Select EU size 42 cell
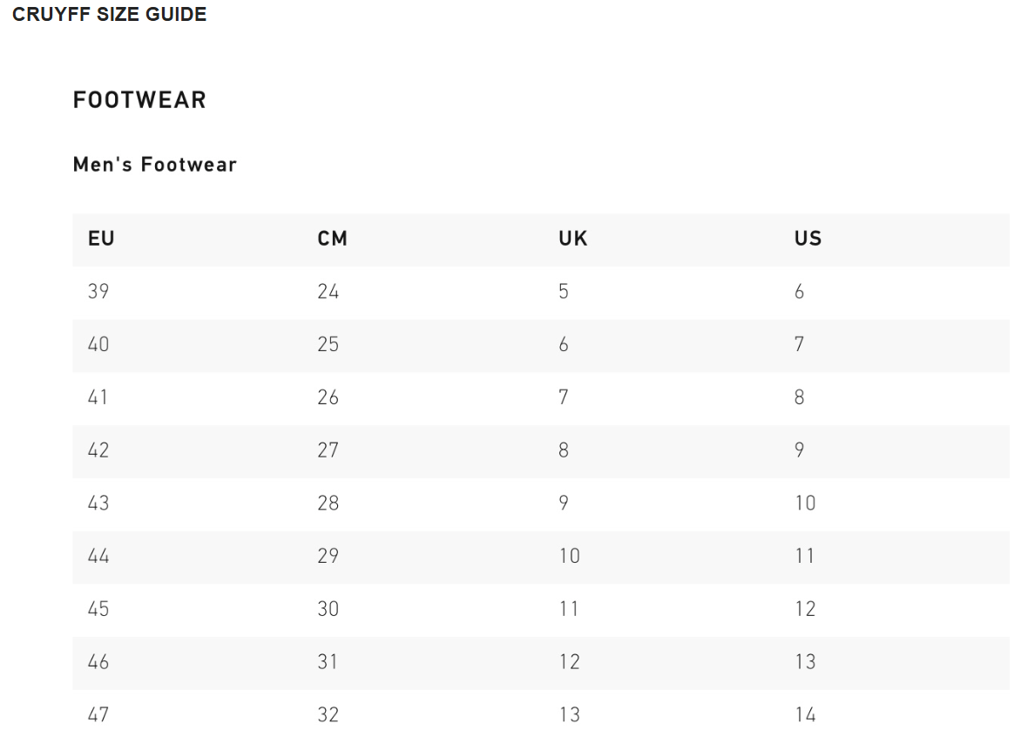The image size is (1021, 751). click(98, 450)
